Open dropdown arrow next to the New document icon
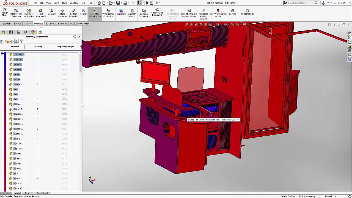The height and width of the screenshot is (198, 352). [107, 3]
